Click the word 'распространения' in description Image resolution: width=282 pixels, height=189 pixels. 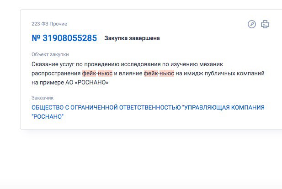56,73
